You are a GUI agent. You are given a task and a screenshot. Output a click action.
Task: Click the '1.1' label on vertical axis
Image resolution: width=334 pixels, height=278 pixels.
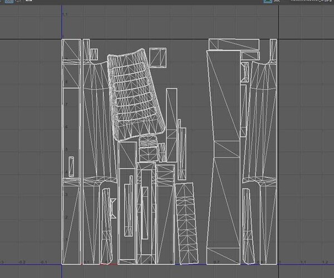[x=65, y=14]
